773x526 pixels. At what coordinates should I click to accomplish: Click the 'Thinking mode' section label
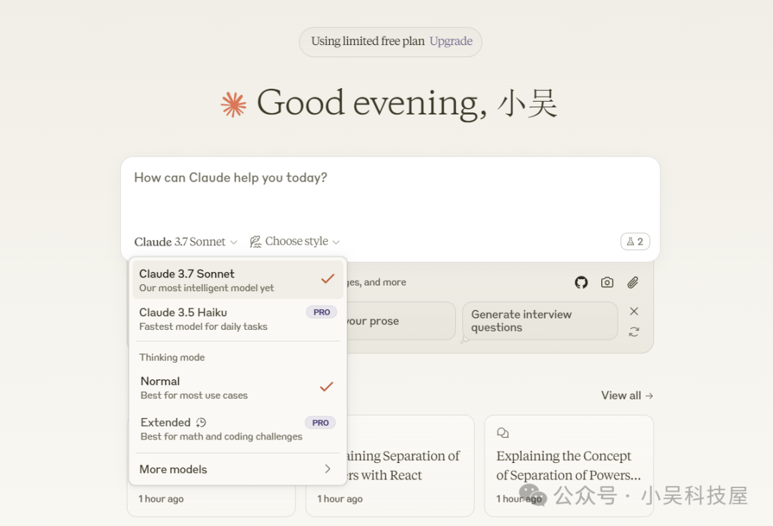(x=172, y=357)
